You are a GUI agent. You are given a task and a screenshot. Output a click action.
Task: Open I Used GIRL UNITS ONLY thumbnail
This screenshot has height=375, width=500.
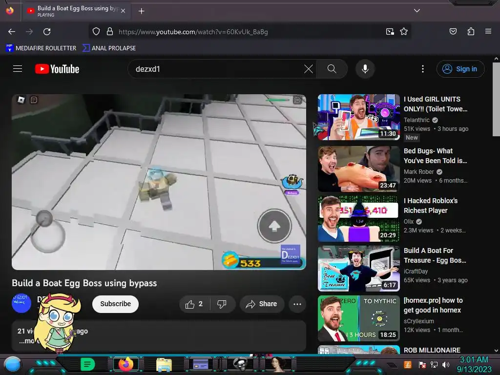[x=359, y=117]
